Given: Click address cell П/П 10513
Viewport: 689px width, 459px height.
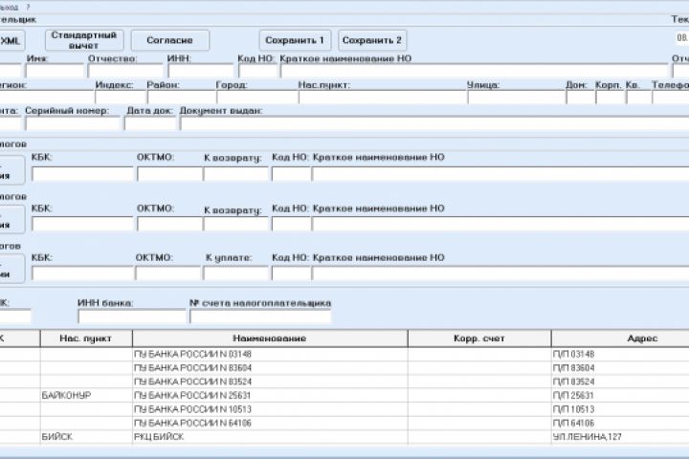Looking at the screenshot, I should pyautogui.click(x=620, y=409).
